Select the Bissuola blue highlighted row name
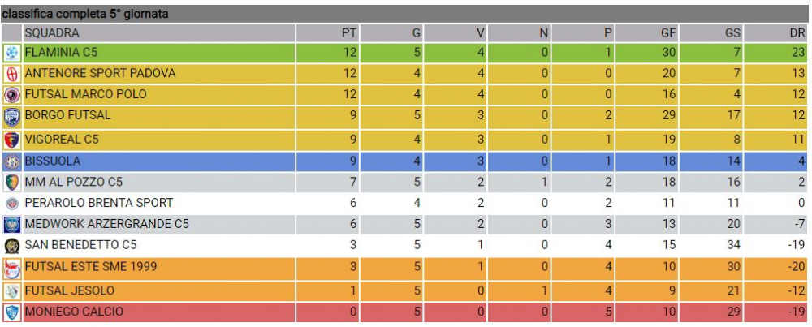The image size is (812, 327). 52,161
